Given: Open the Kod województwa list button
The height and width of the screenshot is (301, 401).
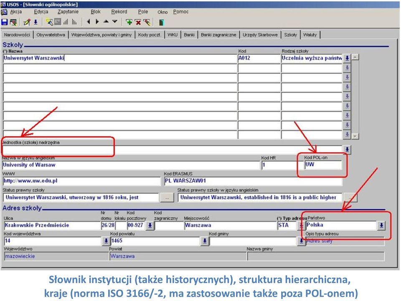Looking at the screenshot, I should [x=106, y=241].
